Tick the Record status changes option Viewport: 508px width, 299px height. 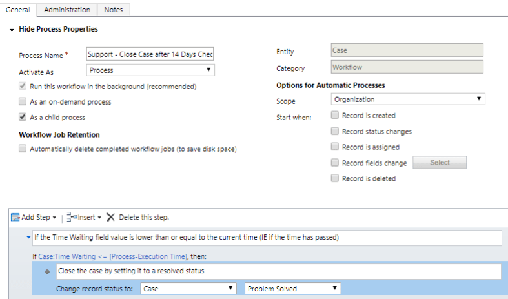335,131
